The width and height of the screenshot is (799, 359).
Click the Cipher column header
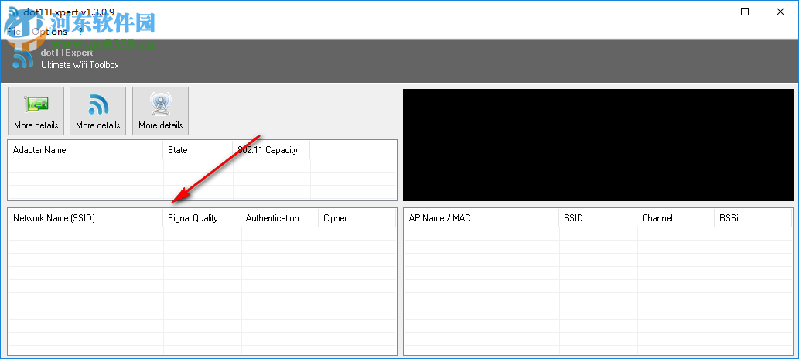click(357, 217)
